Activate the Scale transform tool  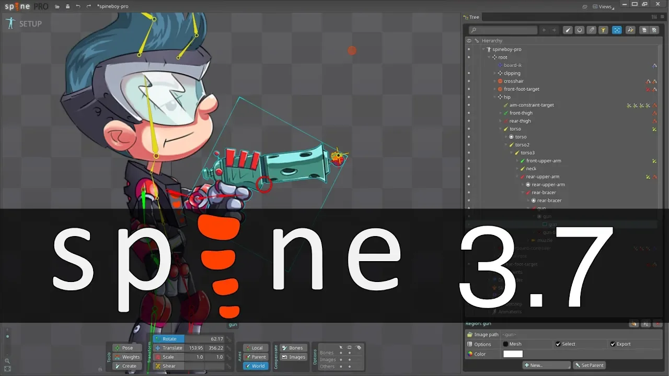click(169, 357)
